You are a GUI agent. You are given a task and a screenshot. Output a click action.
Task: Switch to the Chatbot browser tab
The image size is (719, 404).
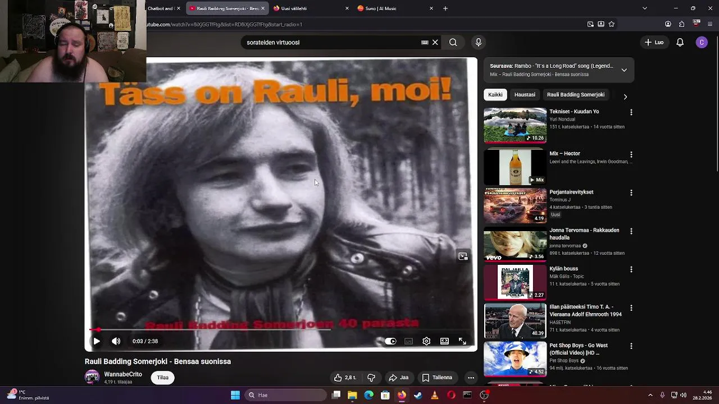coord(164,8)
